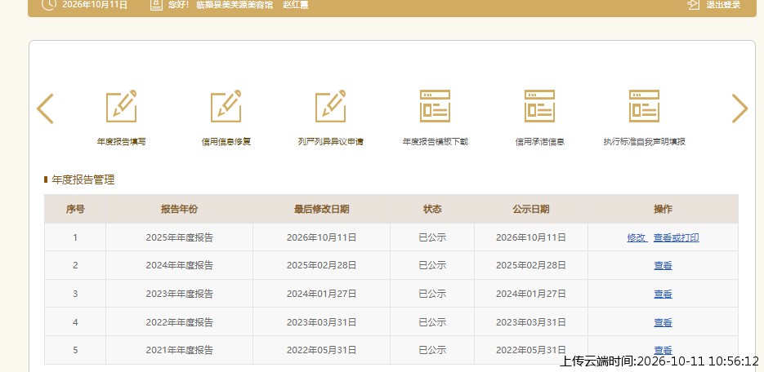764x372 pixels.
Task: Select the 2023年年度报告 cell
Action: point(179,294)
